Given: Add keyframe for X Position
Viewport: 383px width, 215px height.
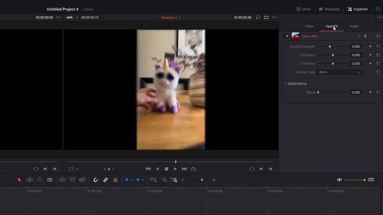Looking at the screenshot, I should point(370,55).
